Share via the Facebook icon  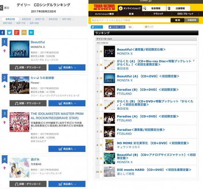pos(2,33)
